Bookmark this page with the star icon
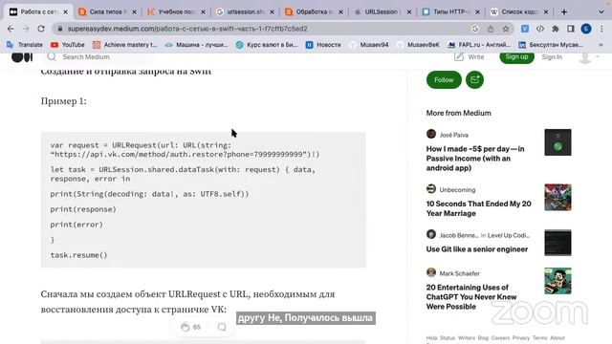The width and height of the screenshot is (612, 344). (x=506, y=29)
